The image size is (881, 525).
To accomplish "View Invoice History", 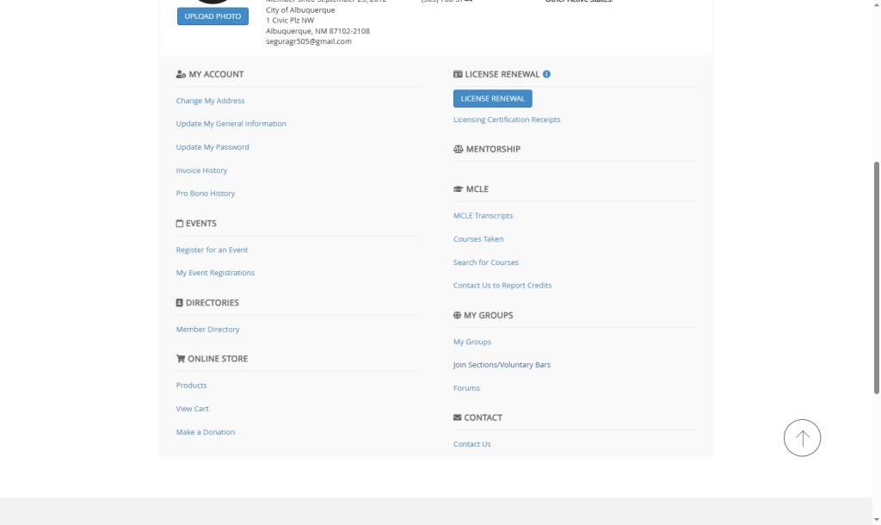I will 201,170.
